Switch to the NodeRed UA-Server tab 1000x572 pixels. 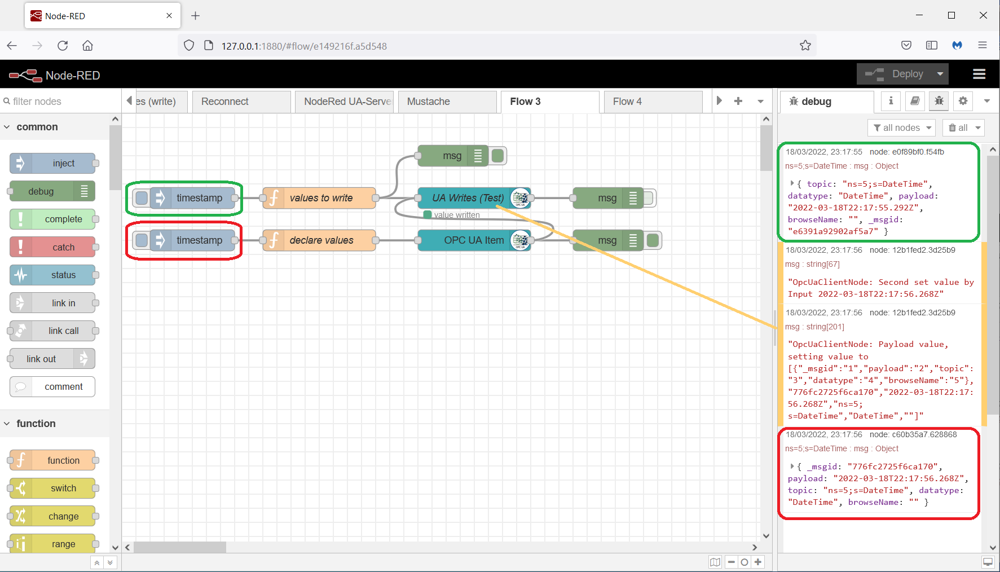coord(344,102)
